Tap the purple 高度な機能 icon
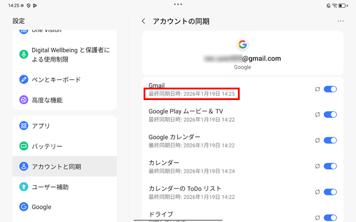Image resolution: width=356 pixels, height=222 pixels. point(24,100)
